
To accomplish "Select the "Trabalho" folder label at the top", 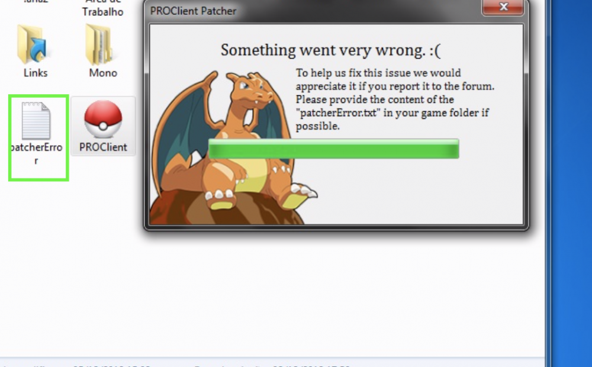I will coord(103,11).
